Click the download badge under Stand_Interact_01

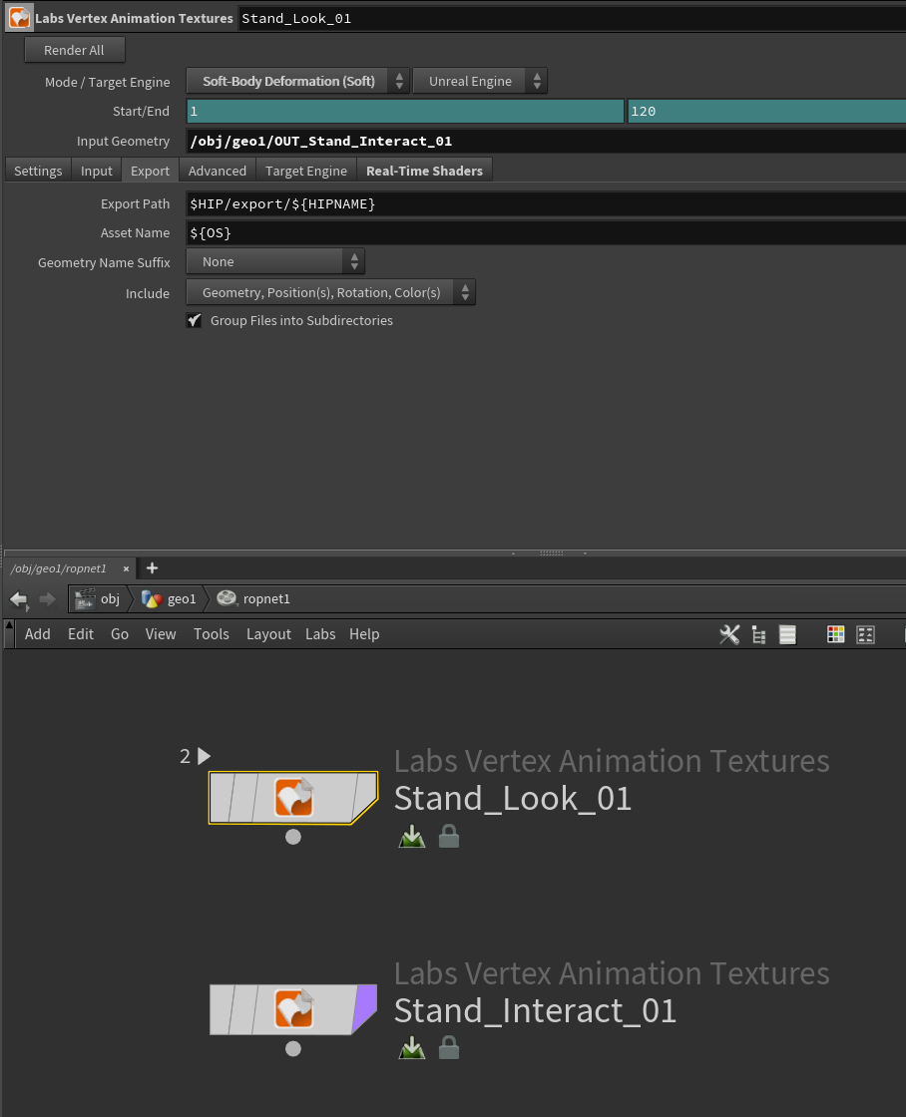[411, 1048]
